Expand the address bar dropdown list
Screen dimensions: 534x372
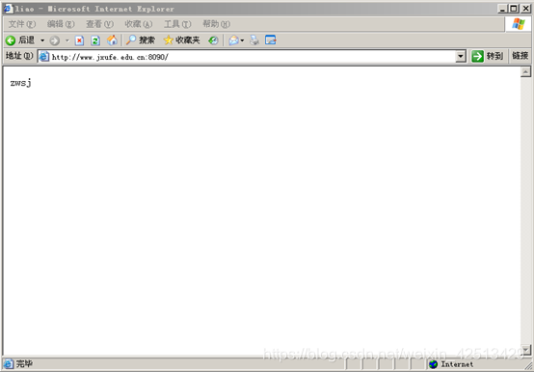click(461, 57)
